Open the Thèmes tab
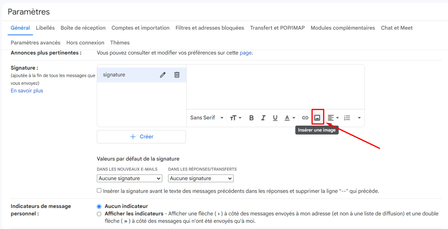448x229 pixels. tap(120, 43)
